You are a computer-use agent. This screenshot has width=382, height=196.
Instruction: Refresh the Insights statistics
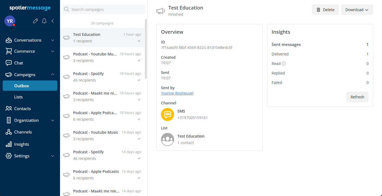click(x=357, y=97)
